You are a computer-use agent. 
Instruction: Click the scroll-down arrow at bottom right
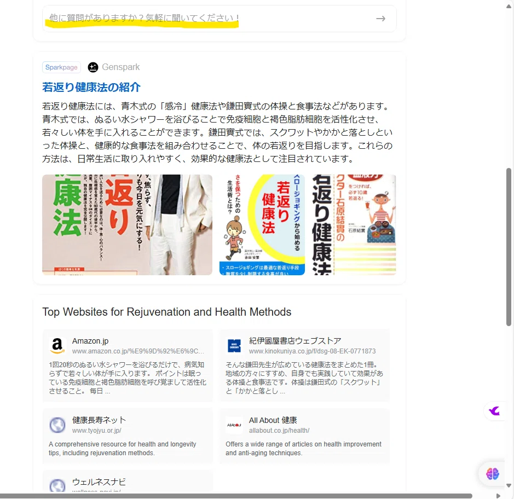(x=509, y=485)
